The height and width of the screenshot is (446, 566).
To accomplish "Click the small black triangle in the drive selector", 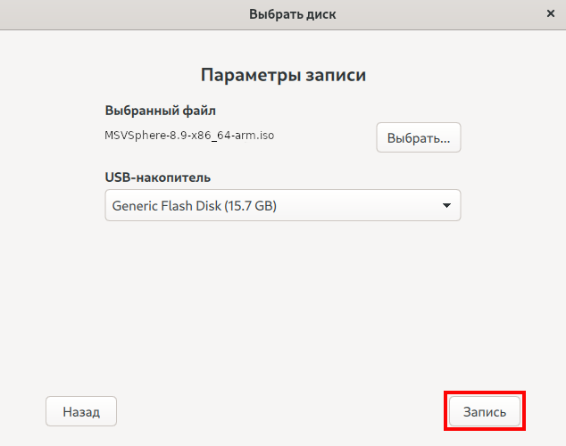I will (x=446, y=205).
